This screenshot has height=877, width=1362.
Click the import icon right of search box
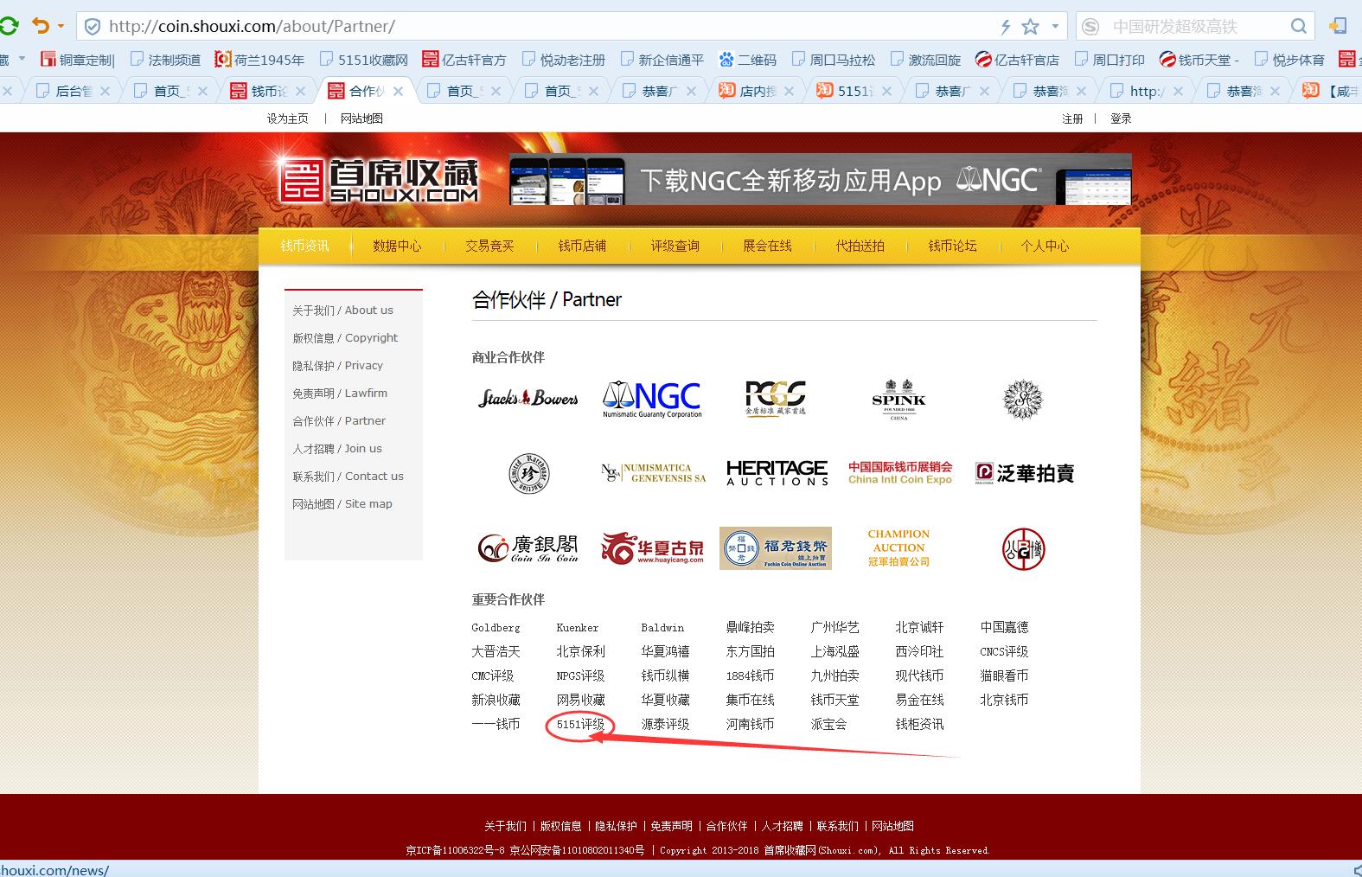(x=1338, y=26)
